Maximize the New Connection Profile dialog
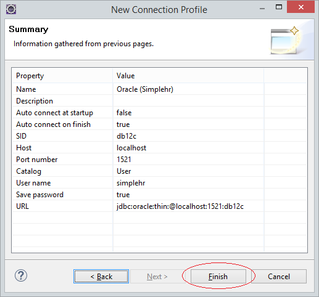The image size is (319, 297). point(279,7)
